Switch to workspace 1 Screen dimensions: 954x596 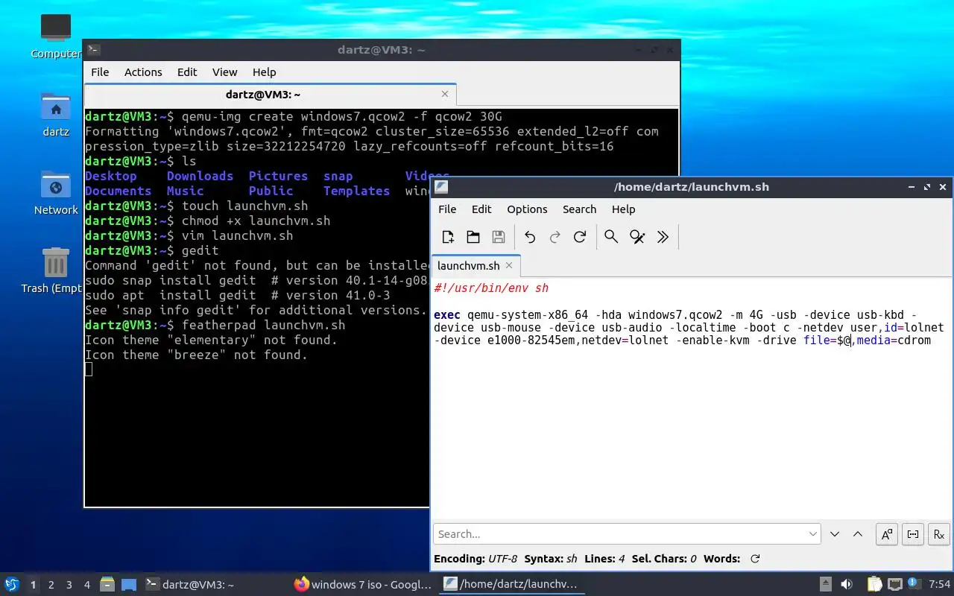tap(33, 585)
